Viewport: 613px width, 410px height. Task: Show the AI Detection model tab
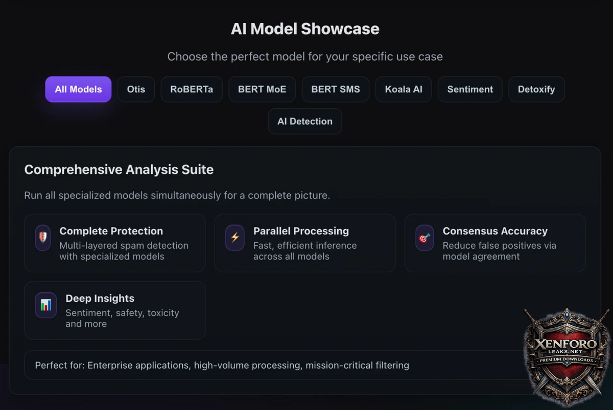[x=305, y=121]
